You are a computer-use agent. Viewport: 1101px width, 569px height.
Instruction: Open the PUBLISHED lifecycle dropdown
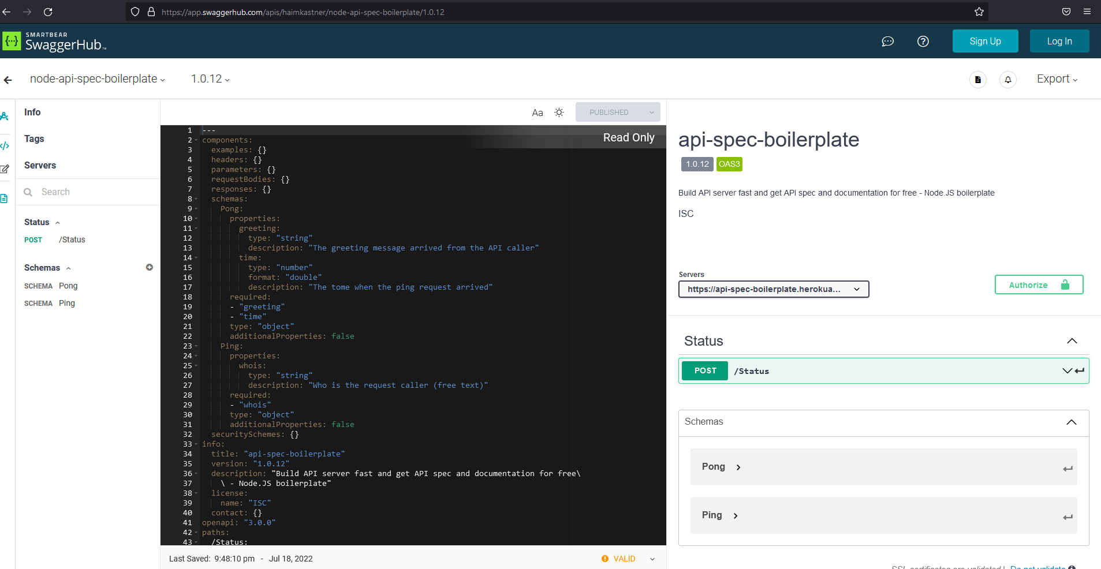(x=617, y=112)
